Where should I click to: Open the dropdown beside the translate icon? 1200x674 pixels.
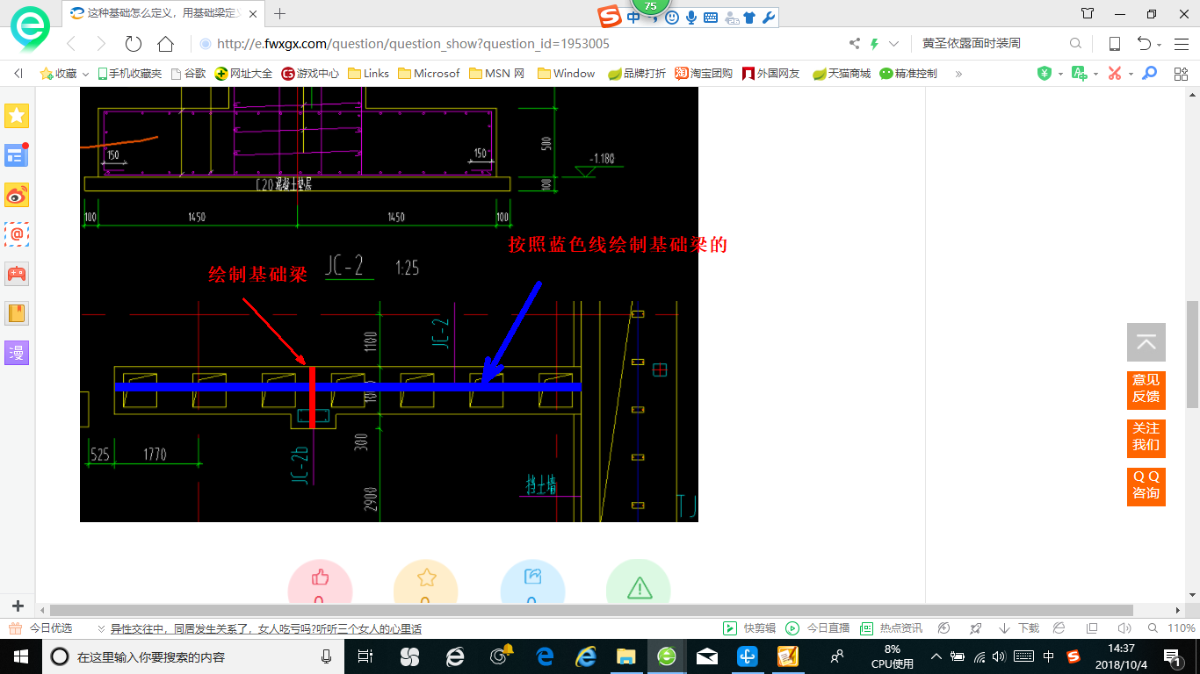click(1095, 75)
